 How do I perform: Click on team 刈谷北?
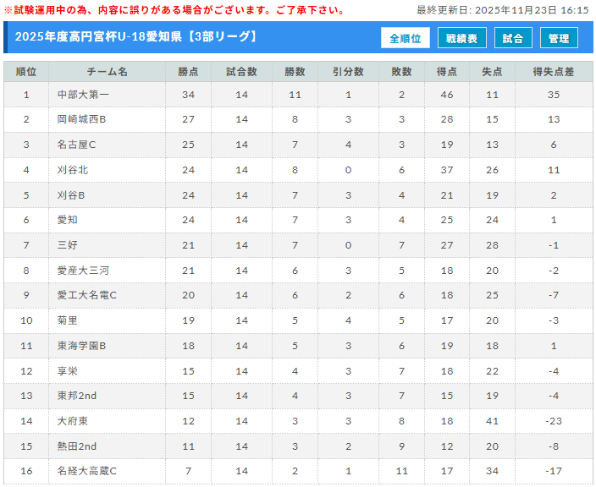(73, 170)
